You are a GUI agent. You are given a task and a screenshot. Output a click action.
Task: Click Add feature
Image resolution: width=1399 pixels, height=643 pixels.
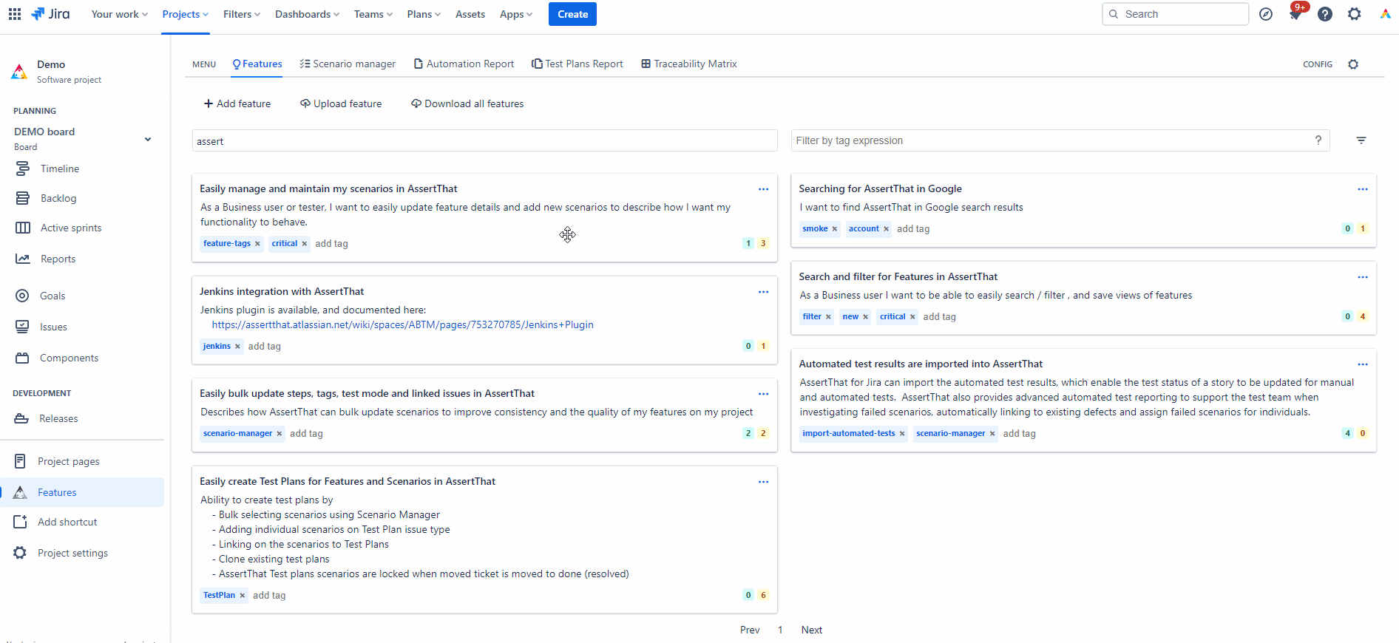click(x=237, y=104)
